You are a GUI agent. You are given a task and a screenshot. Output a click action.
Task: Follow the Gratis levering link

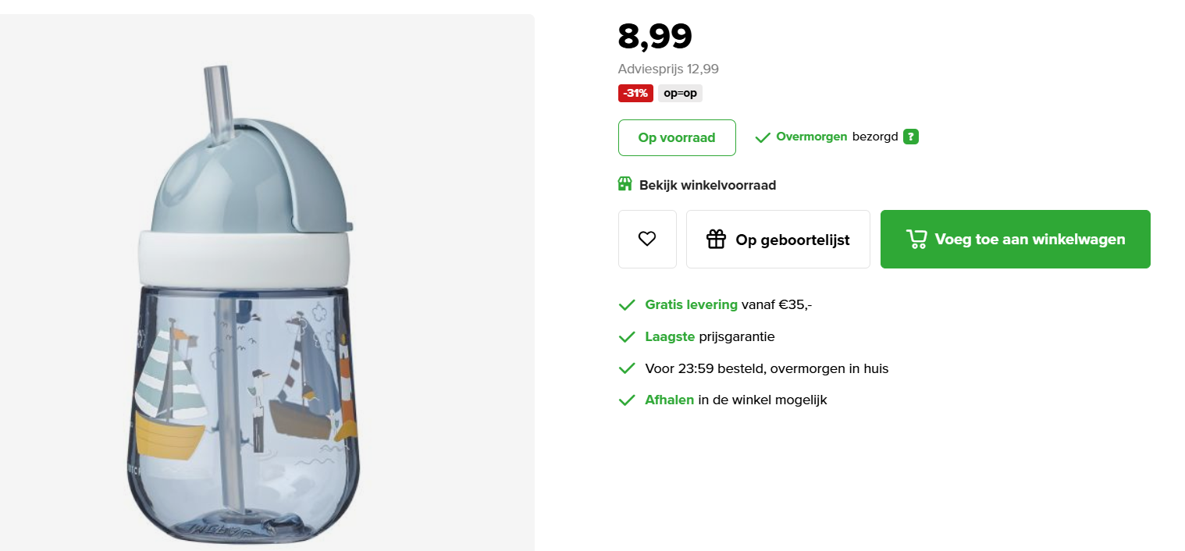pos(691,304)
